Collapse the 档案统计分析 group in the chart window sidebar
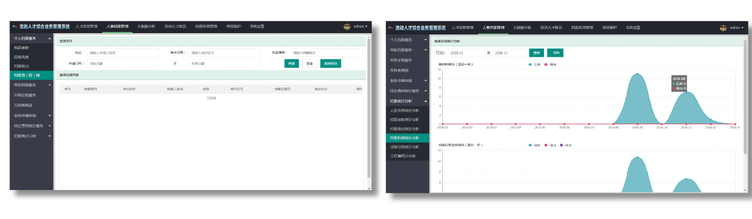The width and height of the screenshot is (752, 219). coord(426,101)
